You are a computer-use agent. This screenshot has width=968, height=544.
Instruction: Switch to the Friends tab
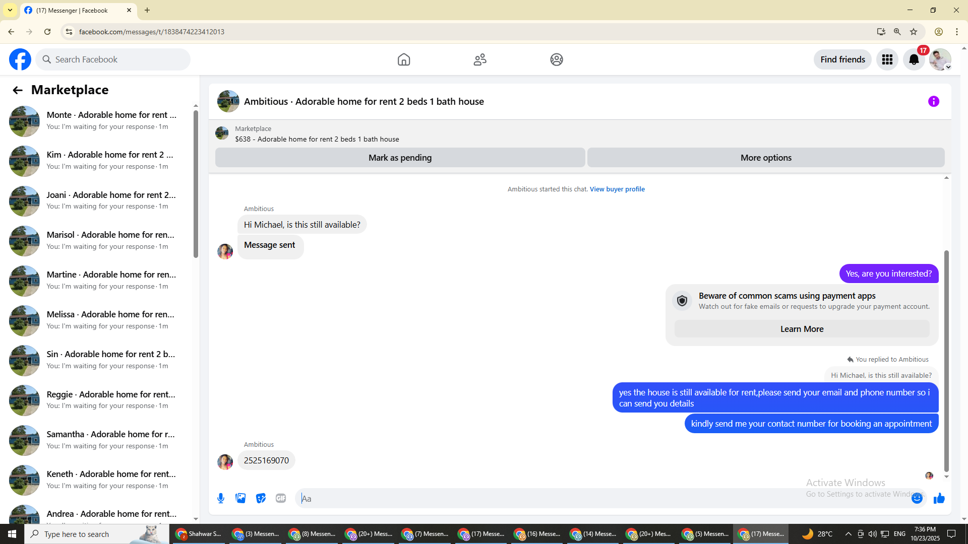[480, 59]
